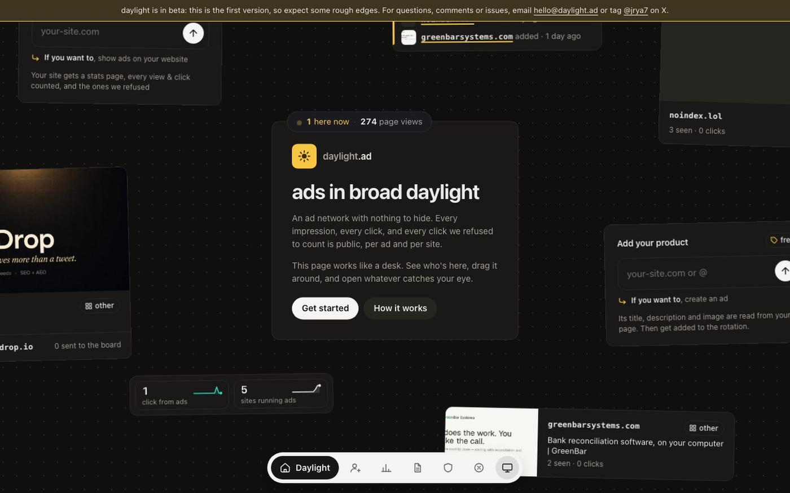The height and width of the screenshot is (493, 790).
Task: Click '0 sent to the board' text
Action: coord(87,345)
